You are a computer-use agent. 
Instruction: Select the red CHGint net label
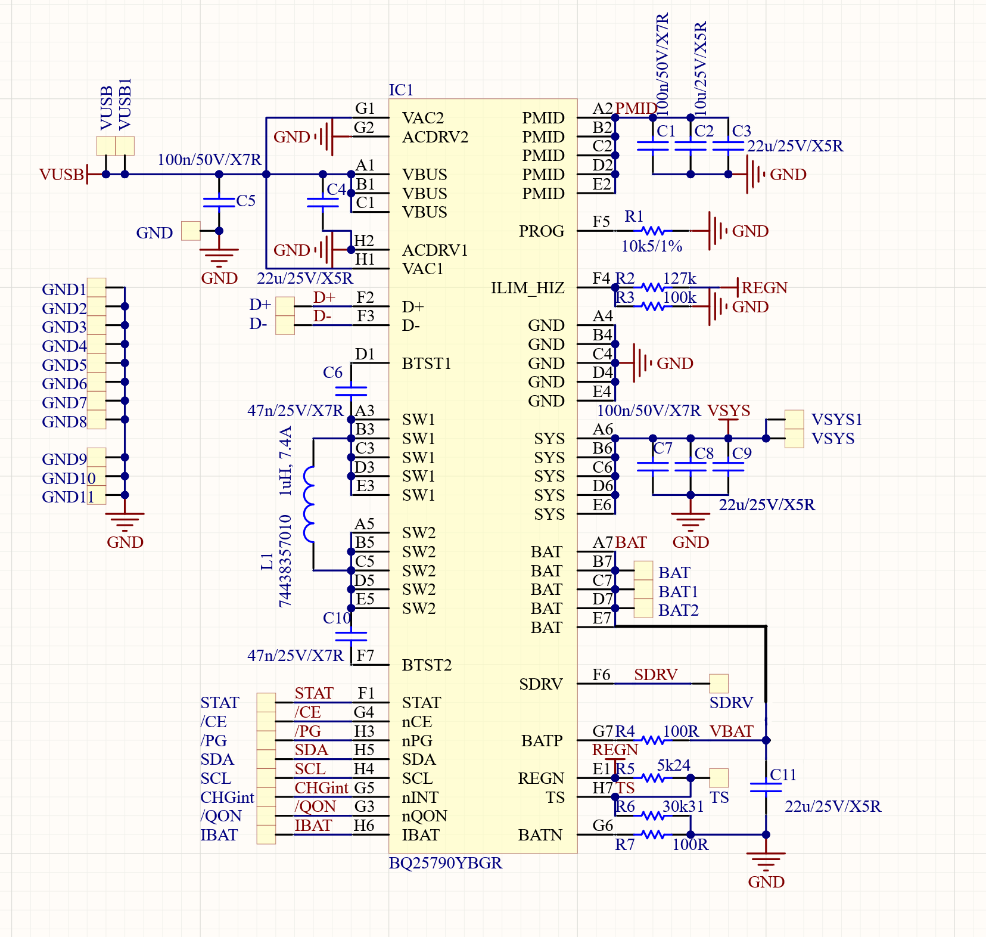321,787
